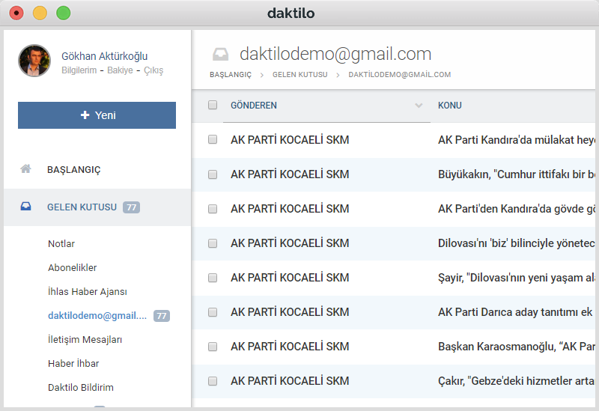
Task: Click the Gökhan Aktürkoğlu name link
Action: point(104,56)
